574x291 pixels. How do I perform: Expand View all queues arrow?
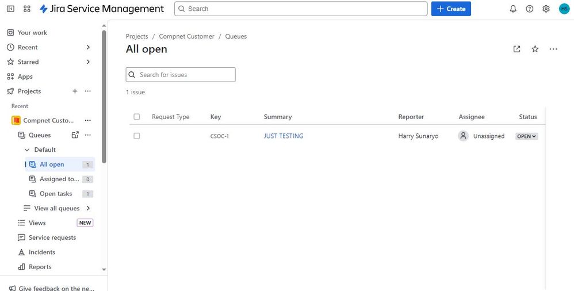click(x=88, y=208)
